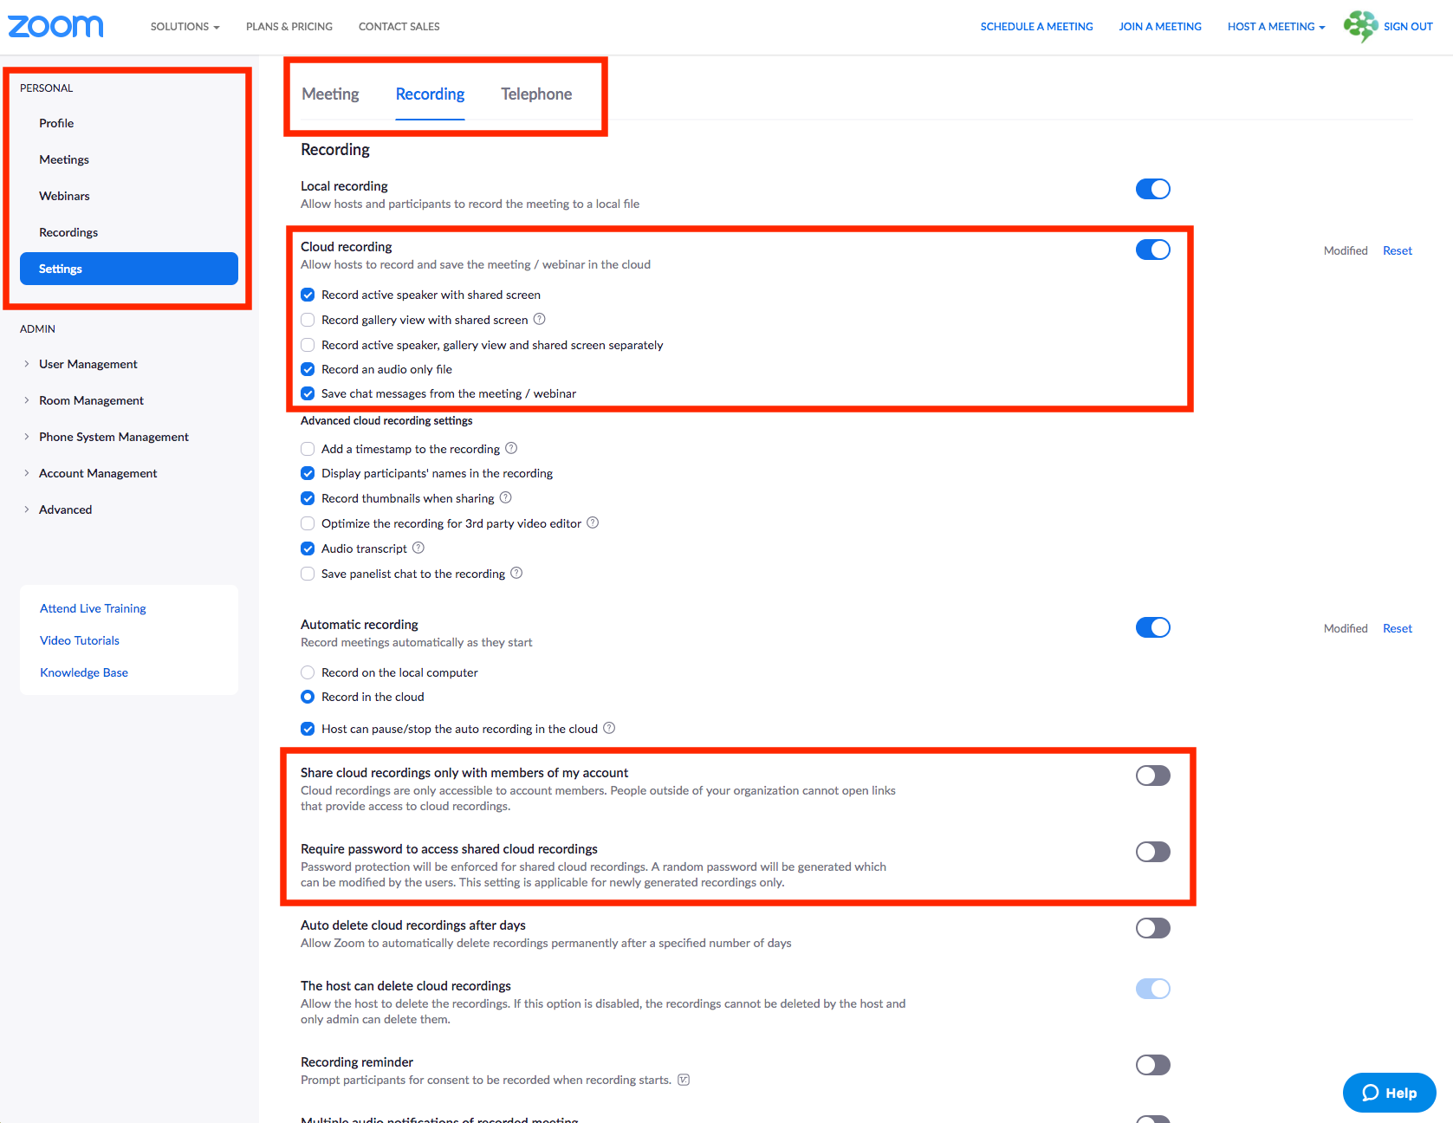
Task: Toggle Automatic recording switch
Action: tap(1153, 627)
